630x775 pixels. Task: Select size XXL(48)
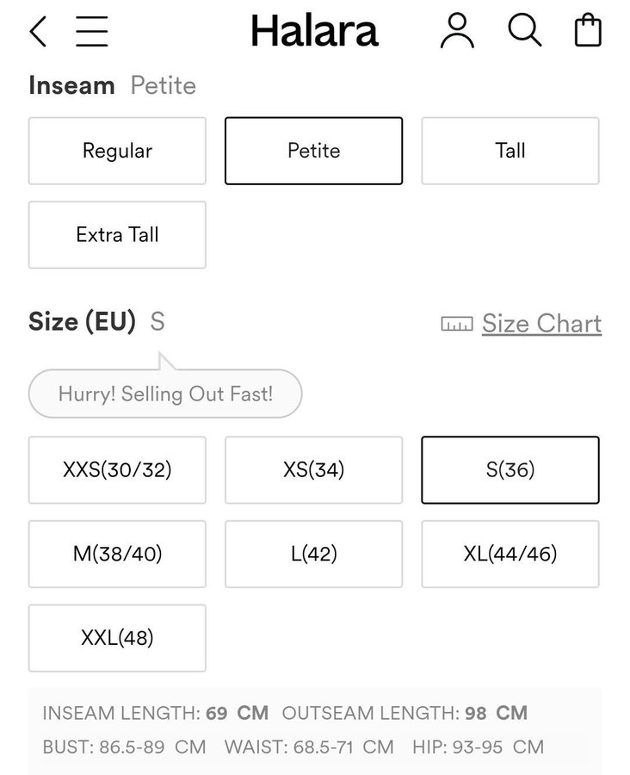(117, 638)
